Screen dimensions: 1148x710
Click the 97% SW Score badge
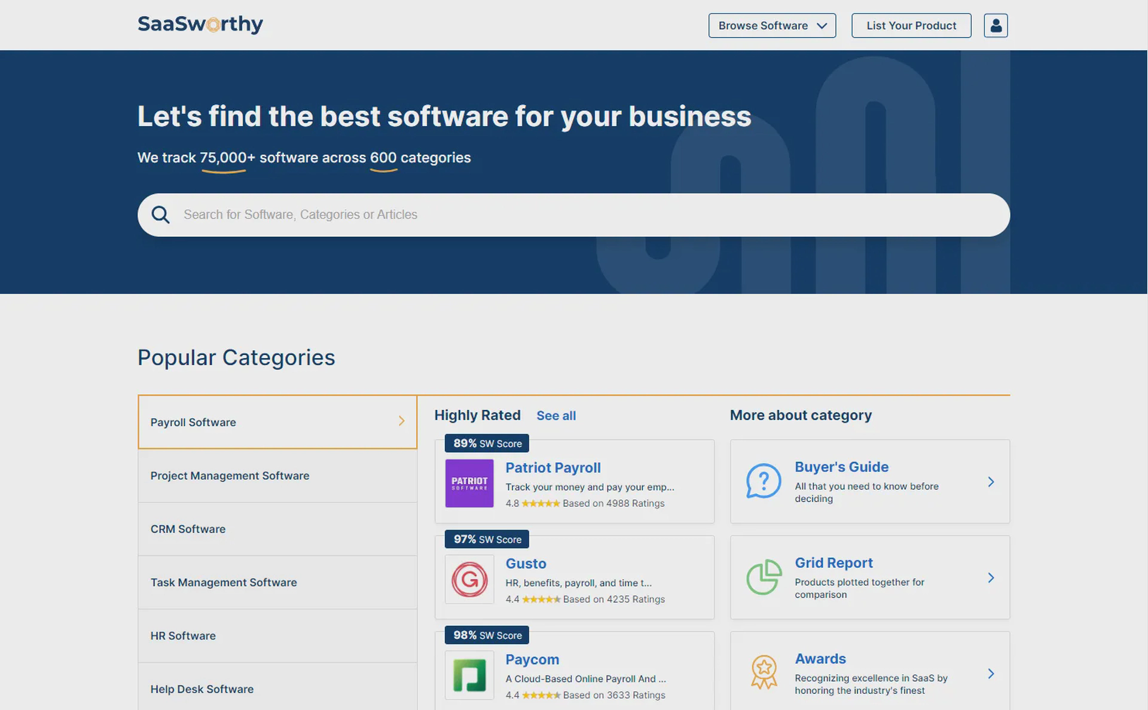tap(487, 539)
